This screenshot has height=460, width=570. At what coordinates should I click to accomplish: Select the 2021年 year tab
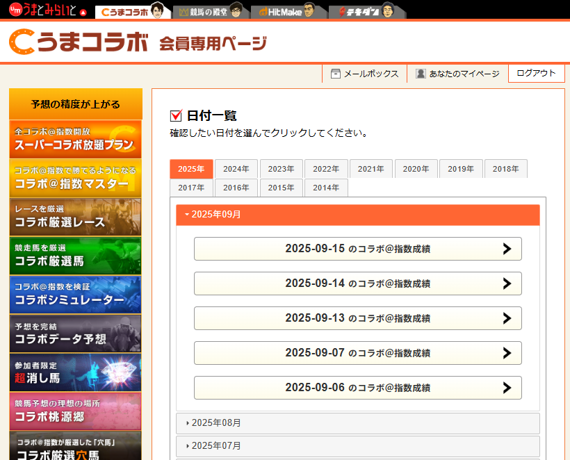coord(370,169)
